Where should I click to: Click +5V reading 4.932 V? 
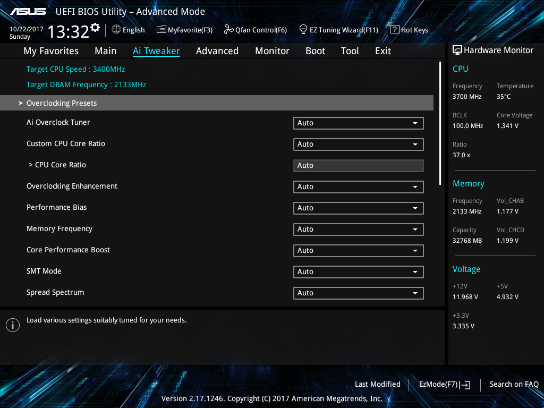pos(507,297)
